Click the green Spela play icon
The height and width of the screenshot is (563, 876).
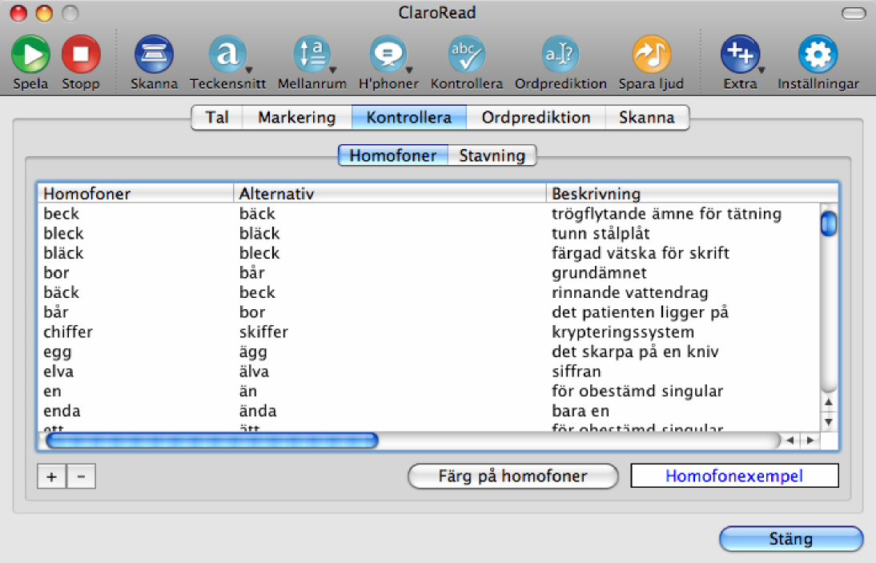[x=30, y=54]
